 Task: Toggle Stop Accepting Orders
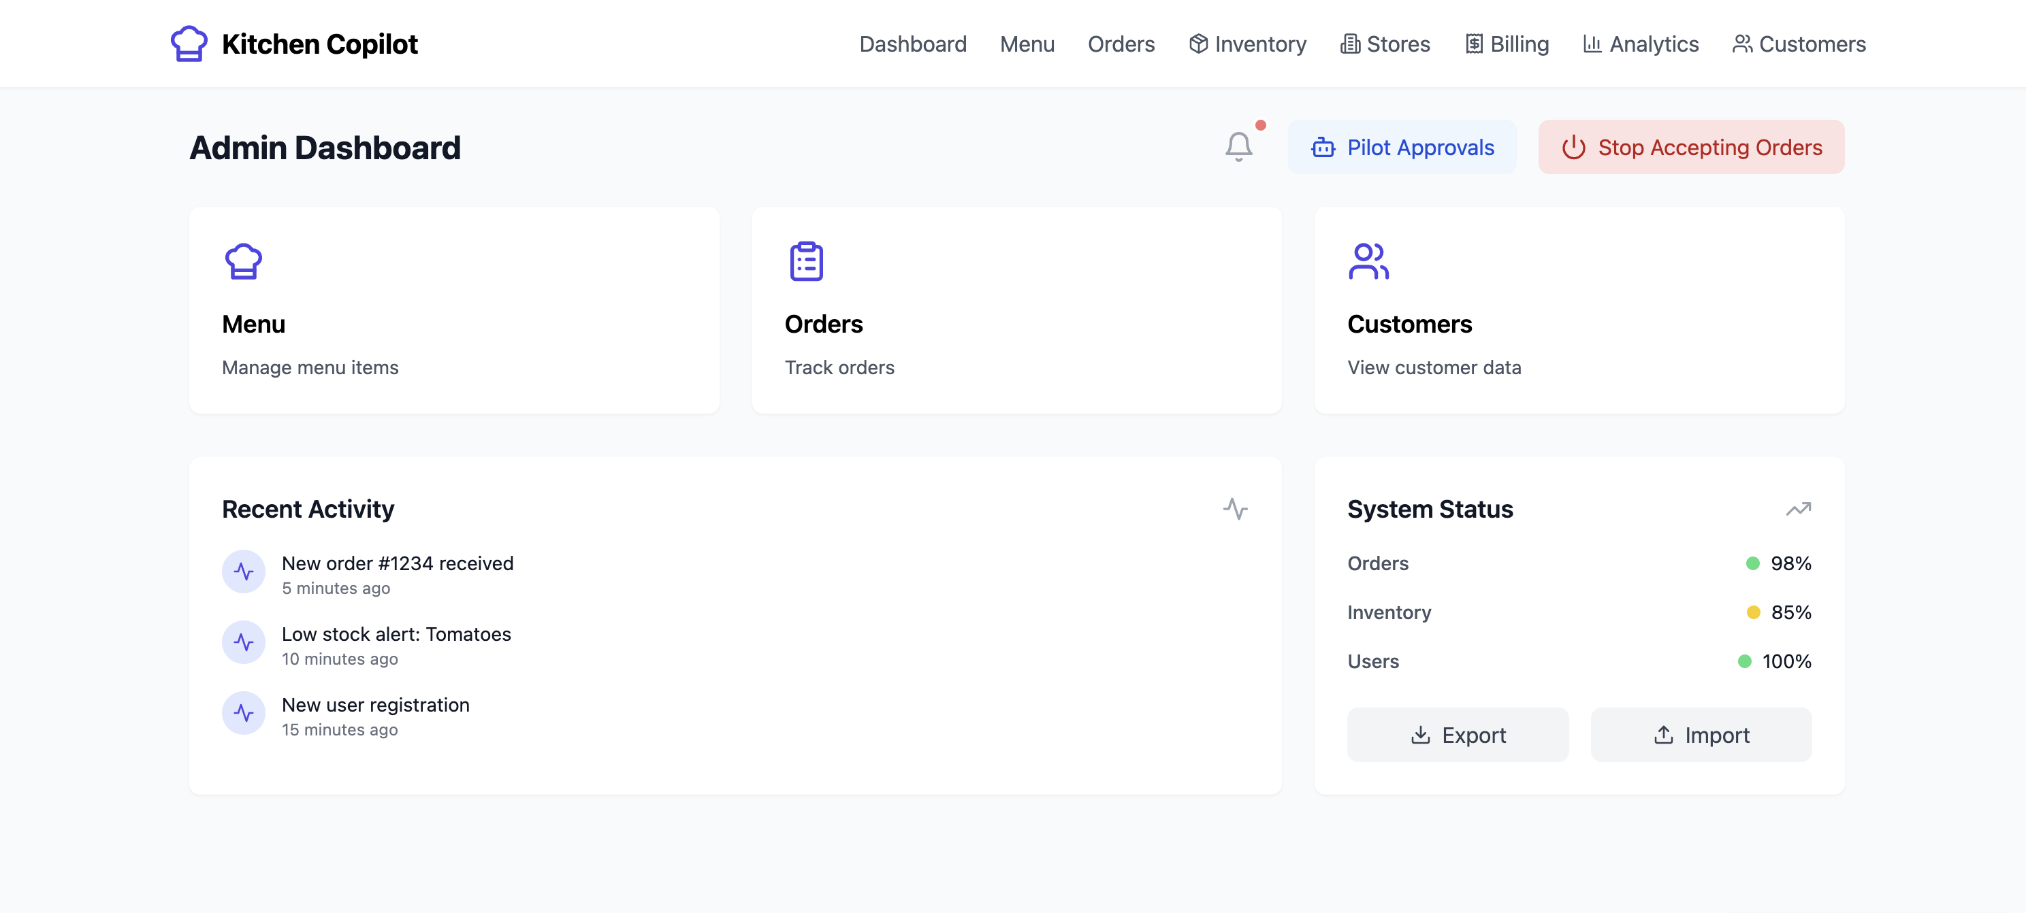tap(1691, 147)
